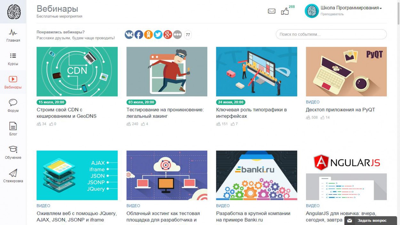Share via the Google Plus icon
The height and width of the screenshot is (225, 400).
click(x=168, y=35)
